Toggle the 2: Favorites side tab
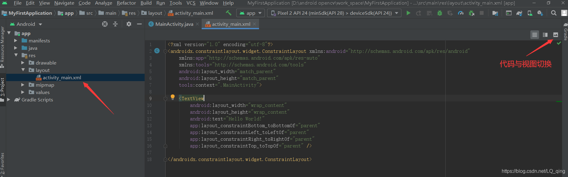 tap(2, 163)
